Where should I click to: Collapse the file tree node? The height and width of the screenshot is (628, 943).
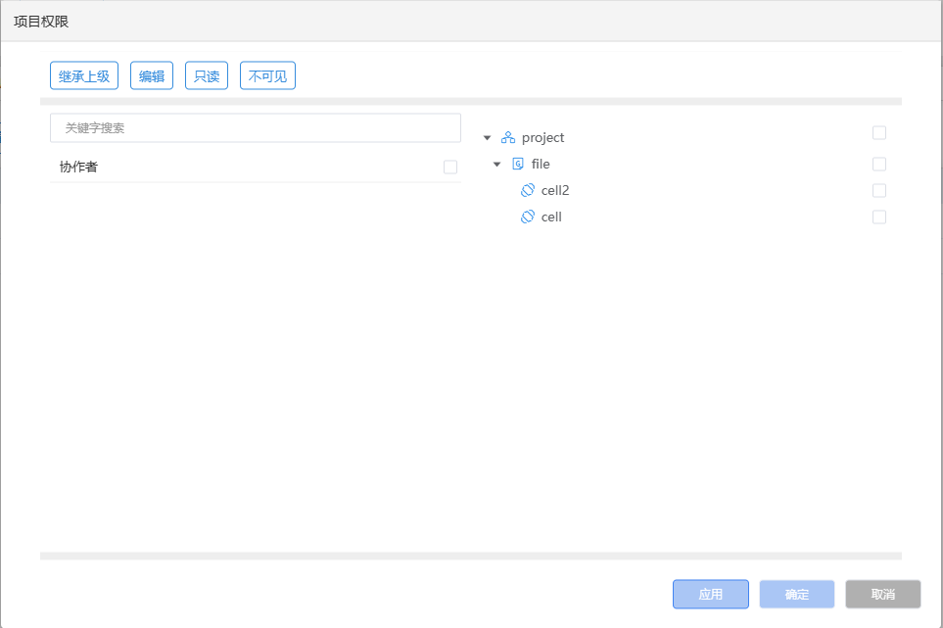coord(496,165)
